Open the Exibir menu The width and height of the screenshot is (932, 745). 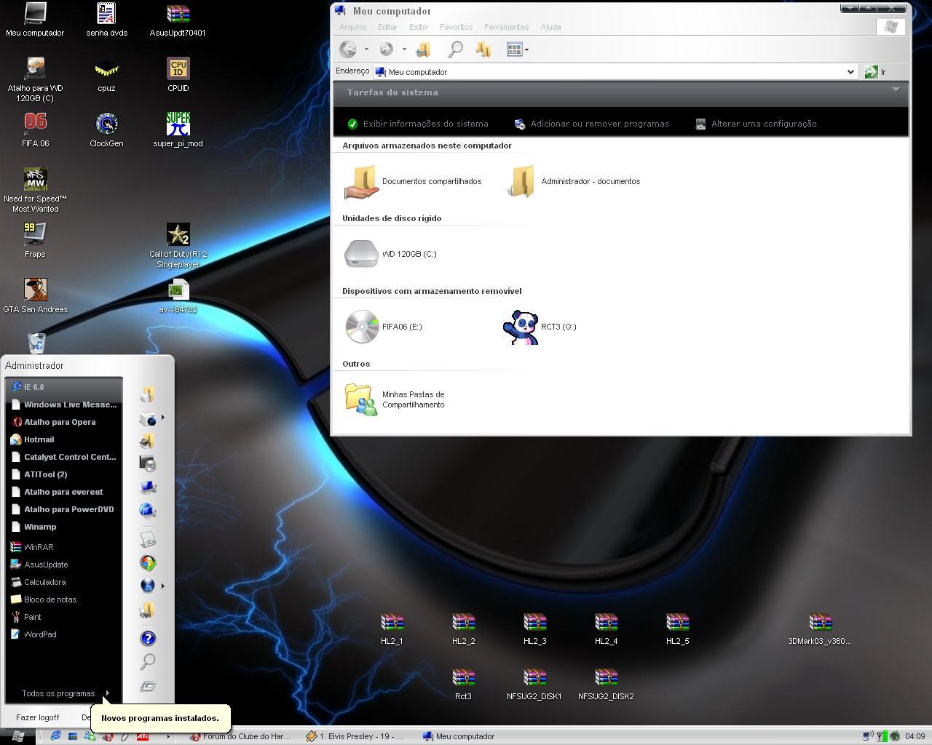pos(419,27)
